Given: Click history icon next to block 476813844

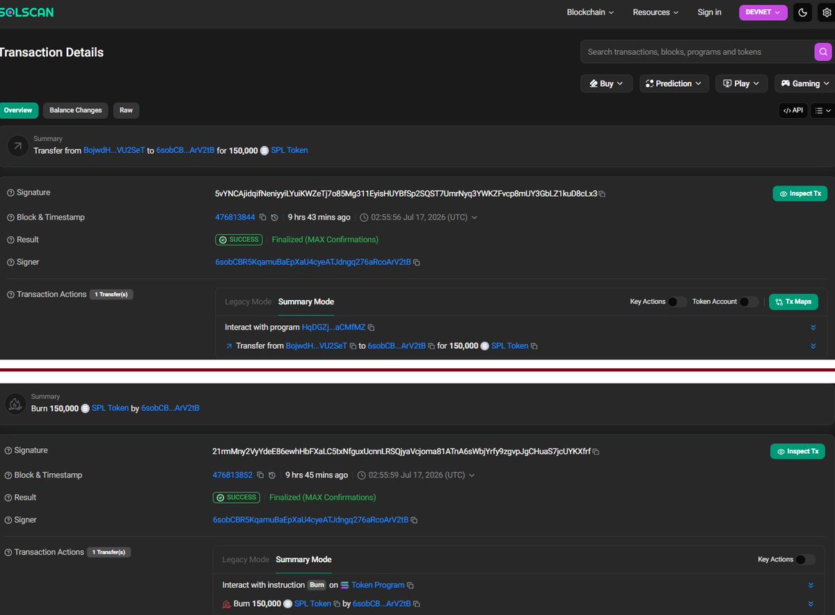Looking at the screenshot, I should [x=274, y=218].
